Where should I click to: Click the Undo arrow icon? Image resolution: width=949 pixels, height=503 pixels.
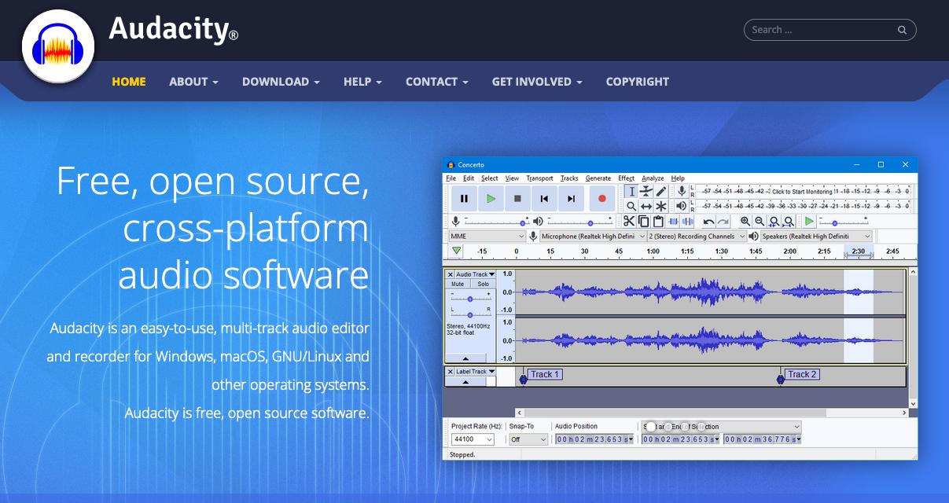708,222
